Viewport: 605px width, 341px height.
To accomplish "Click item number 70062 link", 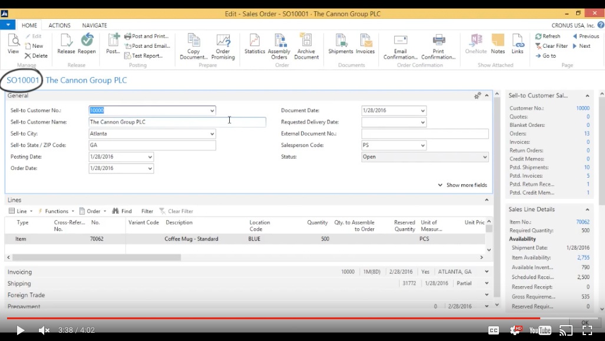I will [582, 222].
